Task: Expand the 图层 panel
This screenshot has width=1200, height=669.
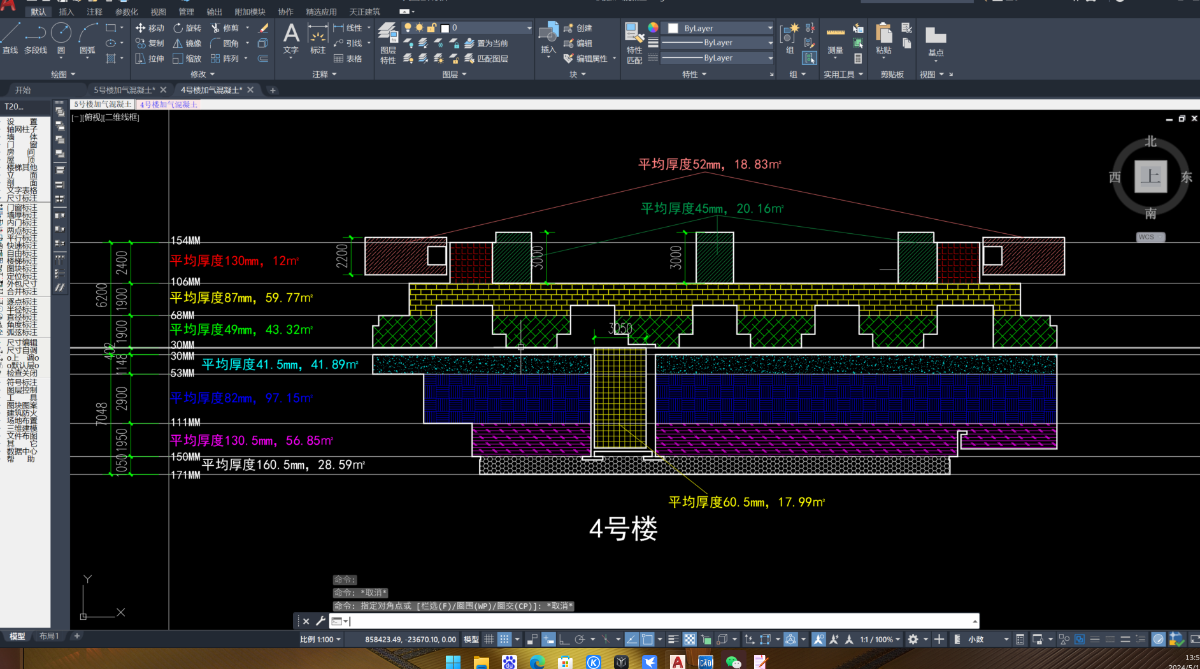Action: click(x=455, y=75)
